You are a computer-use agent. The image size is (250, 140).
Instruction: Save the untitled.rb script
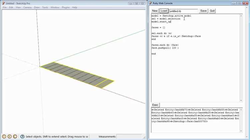click(x=203, y=11)
